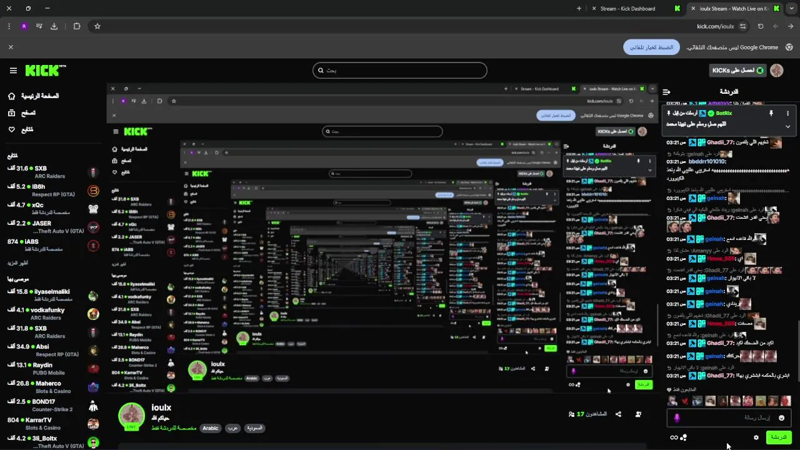Click the share icon below the stream
800x450 pixels.
point(618,414)
